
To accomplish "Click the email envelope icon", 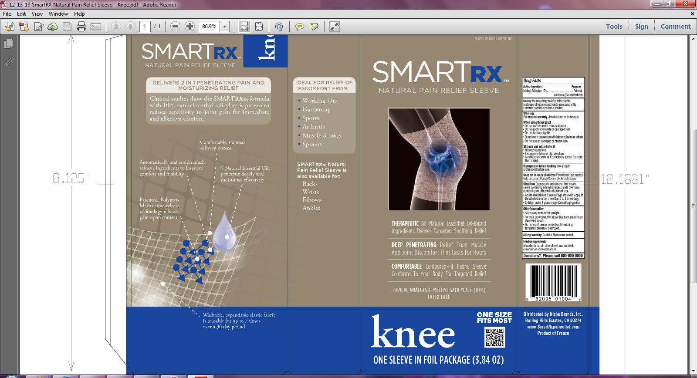I will [x=96, y=27].
